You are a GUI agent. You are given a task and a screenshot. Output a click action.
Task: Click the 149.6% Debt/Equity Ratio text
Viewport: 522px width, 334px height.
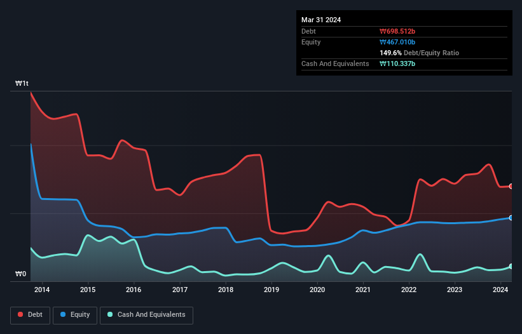[x=419, y=53]
